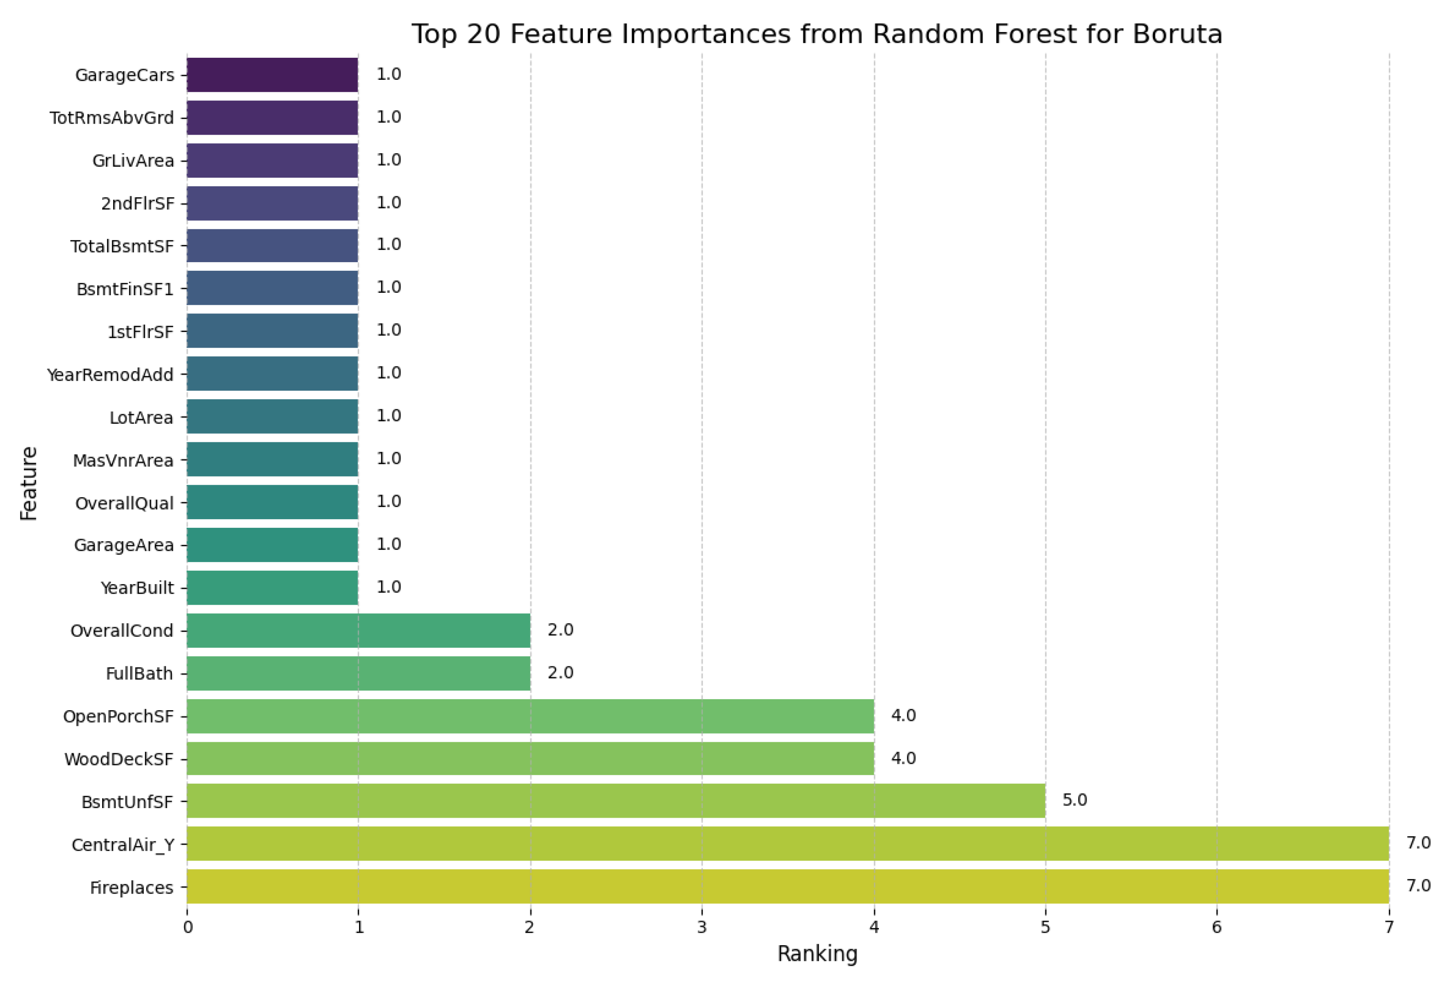The height and width of the screenshot is (981, 1447).
Task: Click the WoodDeckSF bar
Action: tap(530, 758)
